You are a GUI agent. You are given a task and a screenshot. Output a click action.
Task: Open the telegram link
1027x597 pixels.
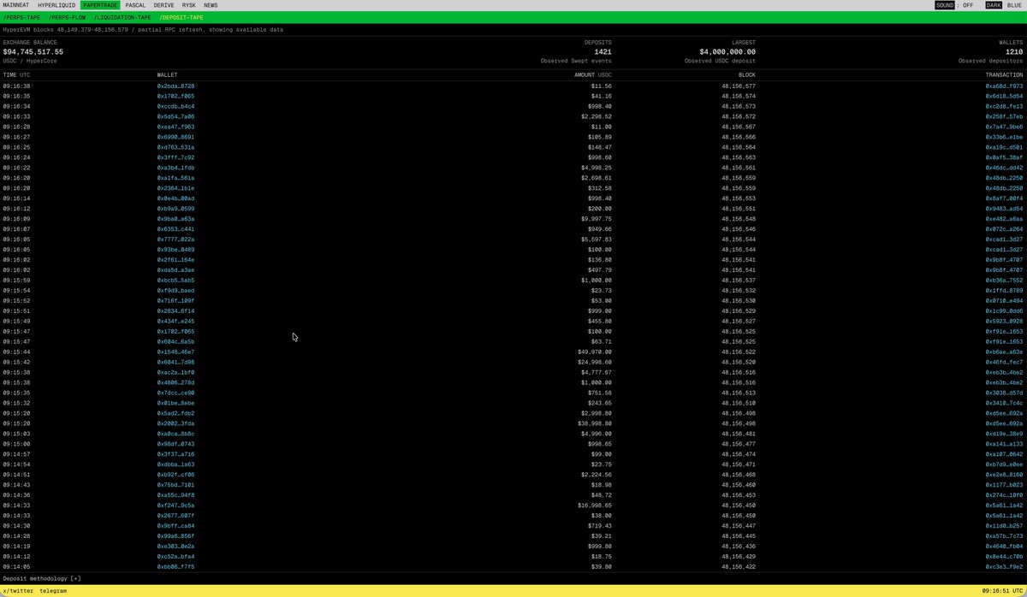(53, 591)
